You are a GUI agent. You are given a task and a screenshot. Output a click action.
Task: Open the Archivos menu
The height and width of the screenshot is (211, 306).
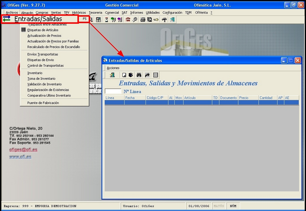pyautogui.click(x=12, y=13)
